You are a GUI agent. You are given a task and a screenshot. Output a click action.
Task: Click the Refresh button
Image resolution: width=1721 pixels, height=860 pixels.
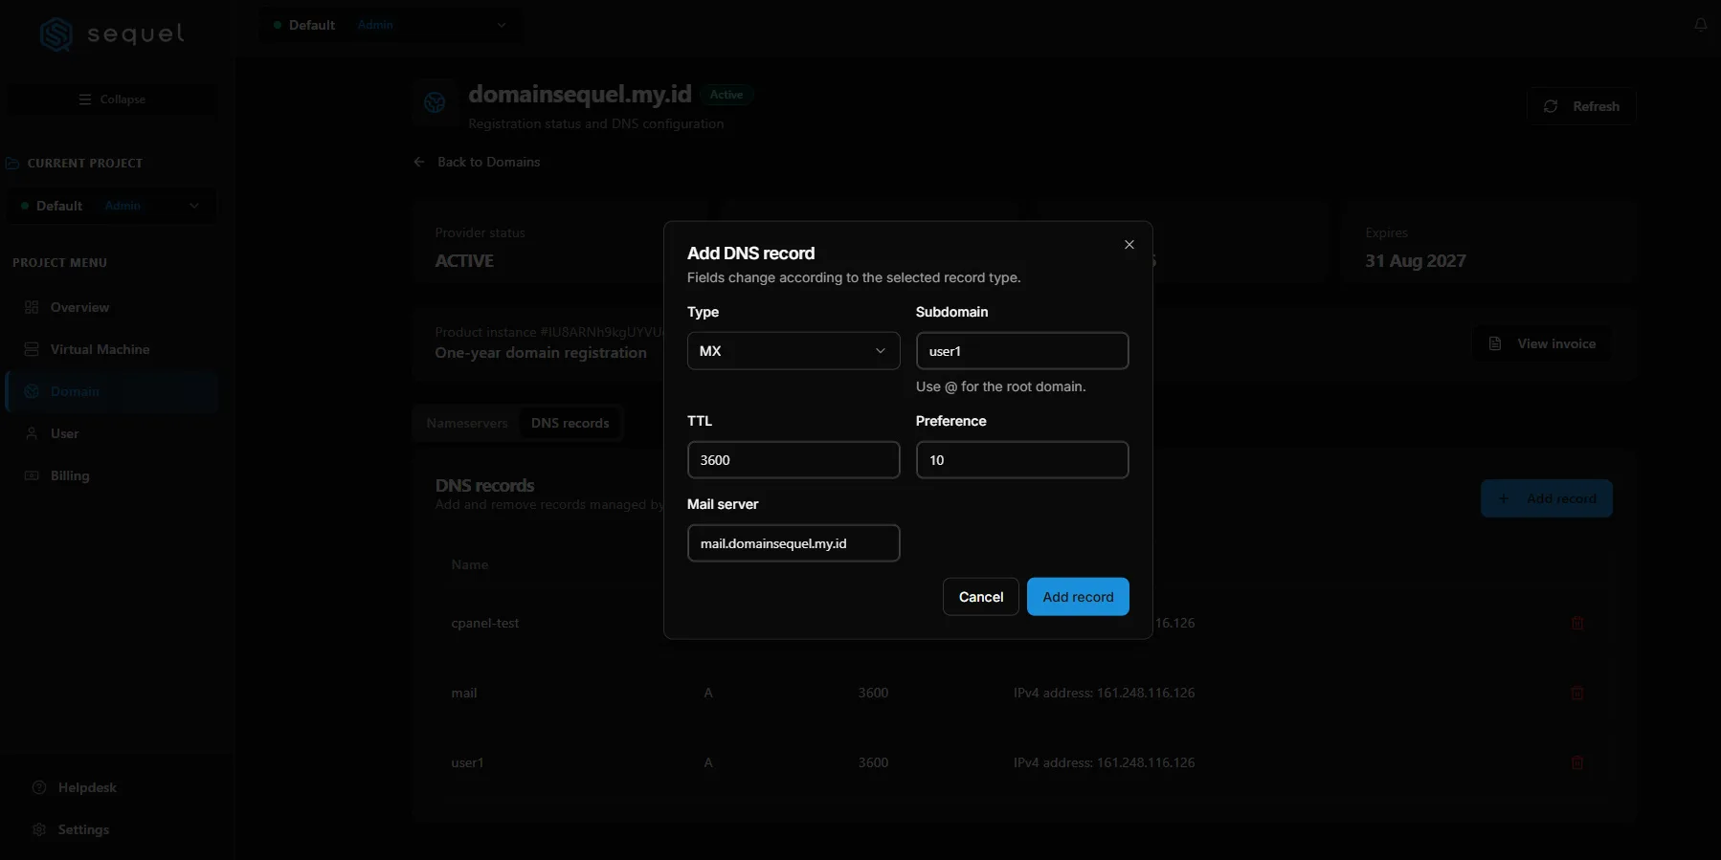coord(1581,106)
